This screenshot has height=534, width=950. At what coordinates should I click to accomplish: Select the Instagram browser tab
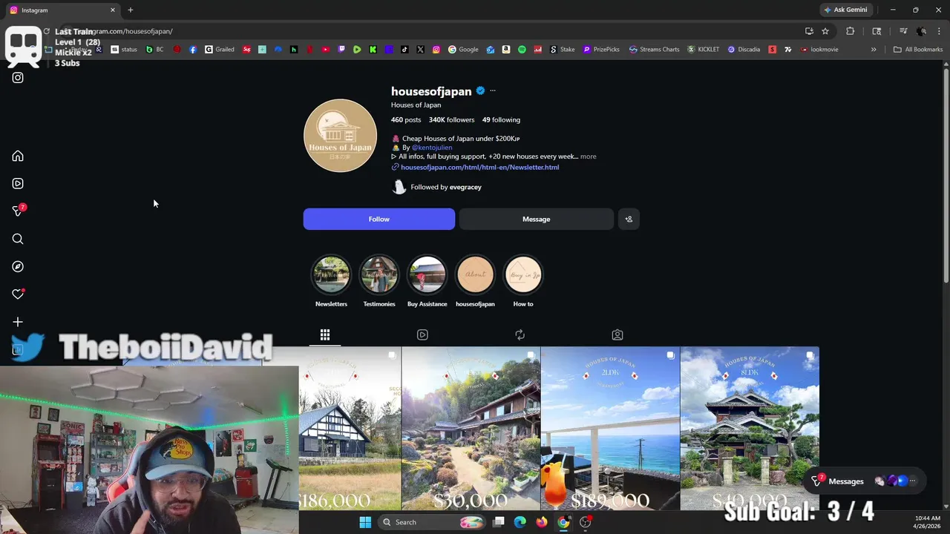62,10
